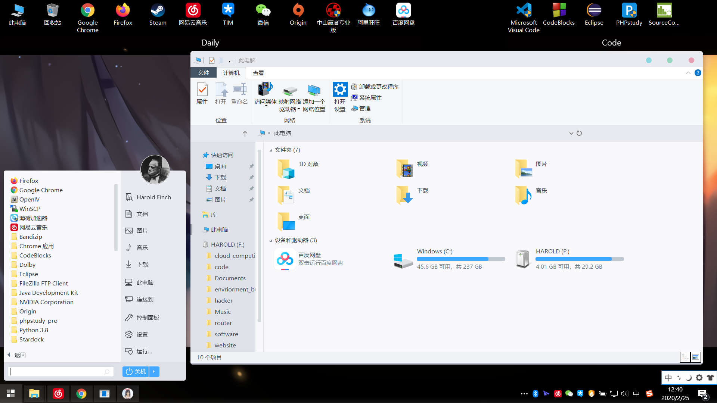Open the 3D Objects folder
The width and height of the screenshot is (717, 403).
(x=286, y=169)
